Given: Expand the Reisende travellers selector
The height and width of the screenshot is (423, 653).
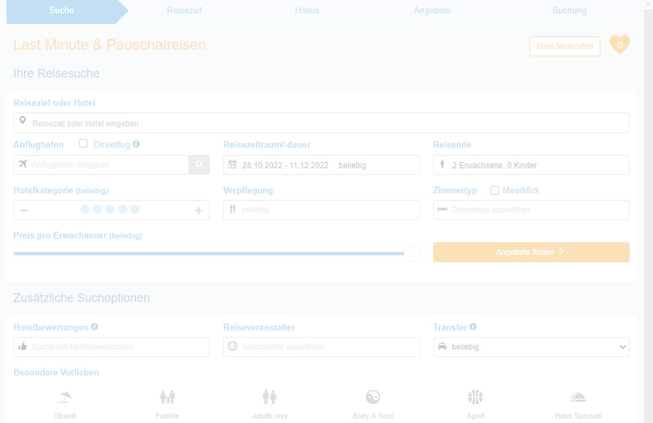Looking at the screenshot, I should click(x=531, y=165).
